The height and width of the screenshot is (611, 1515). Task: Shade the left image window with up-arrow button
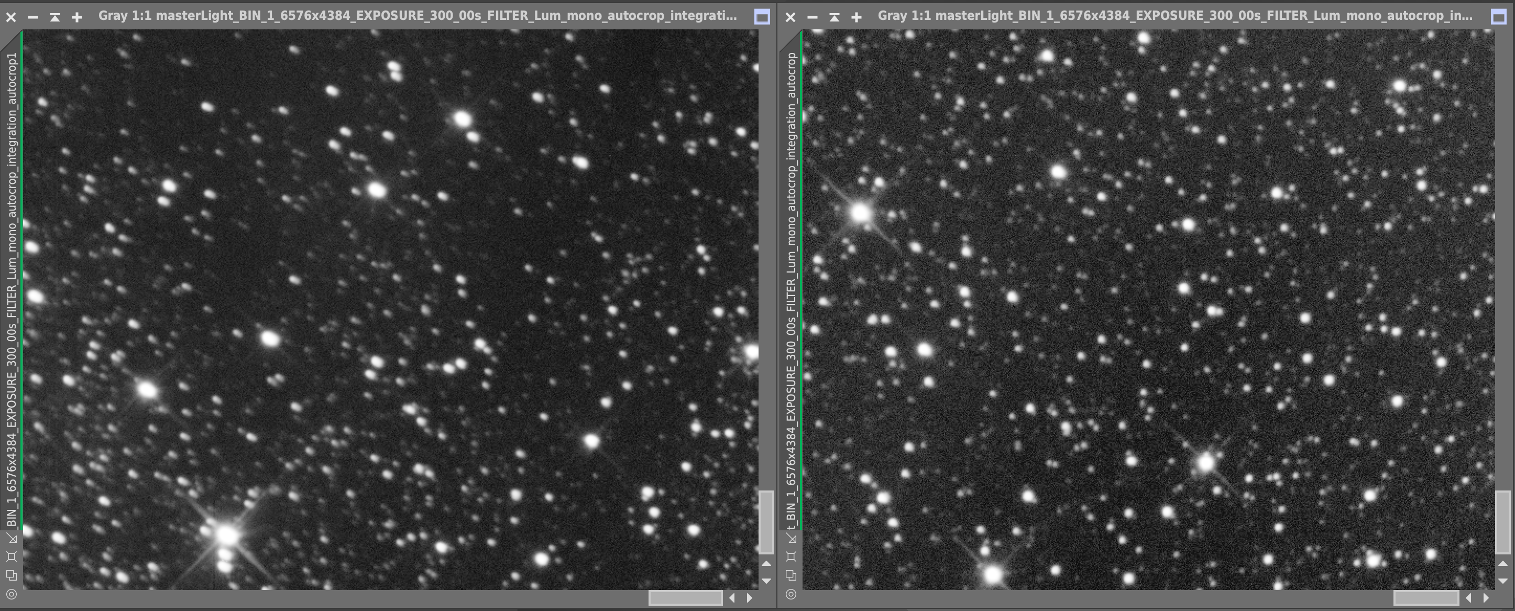(54, 17)
